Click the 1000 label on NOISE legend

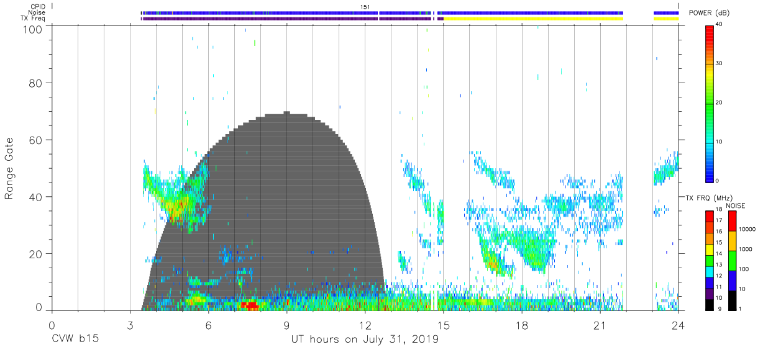(747, 249)
